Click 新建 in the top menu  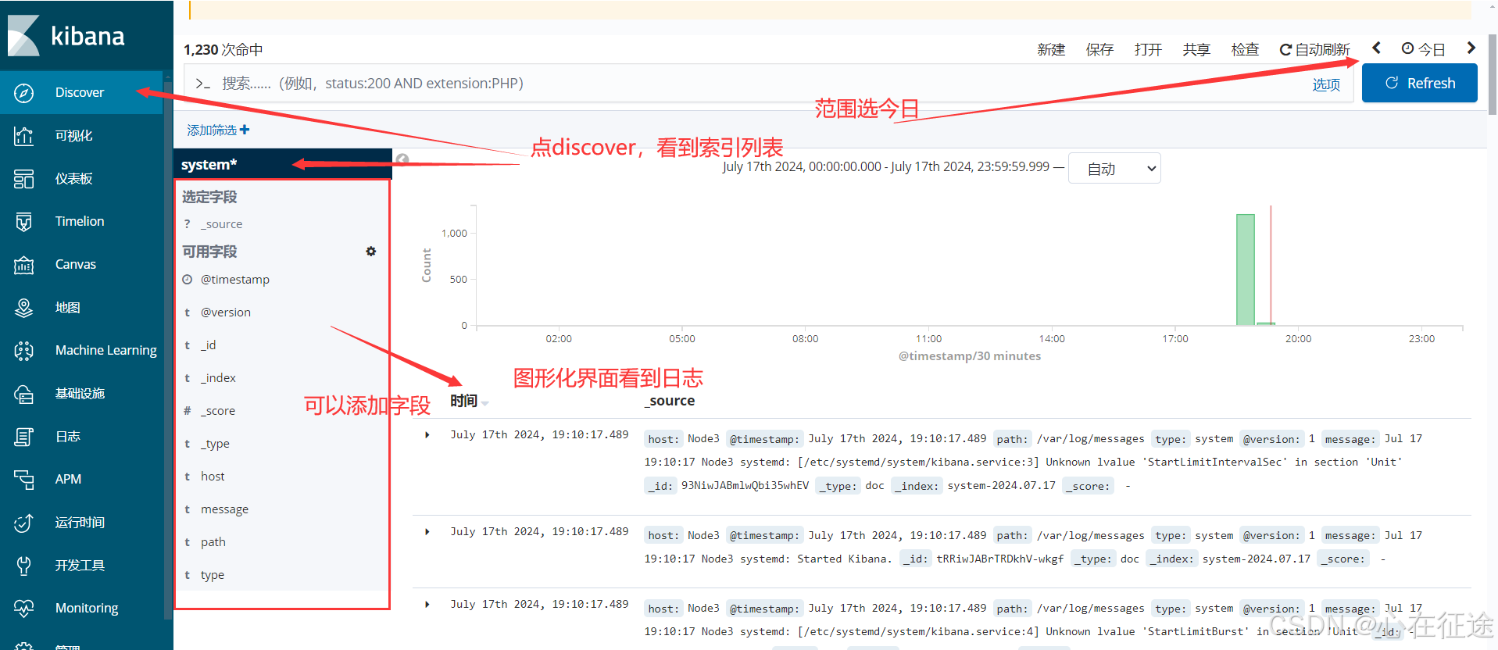point(1051,50)
